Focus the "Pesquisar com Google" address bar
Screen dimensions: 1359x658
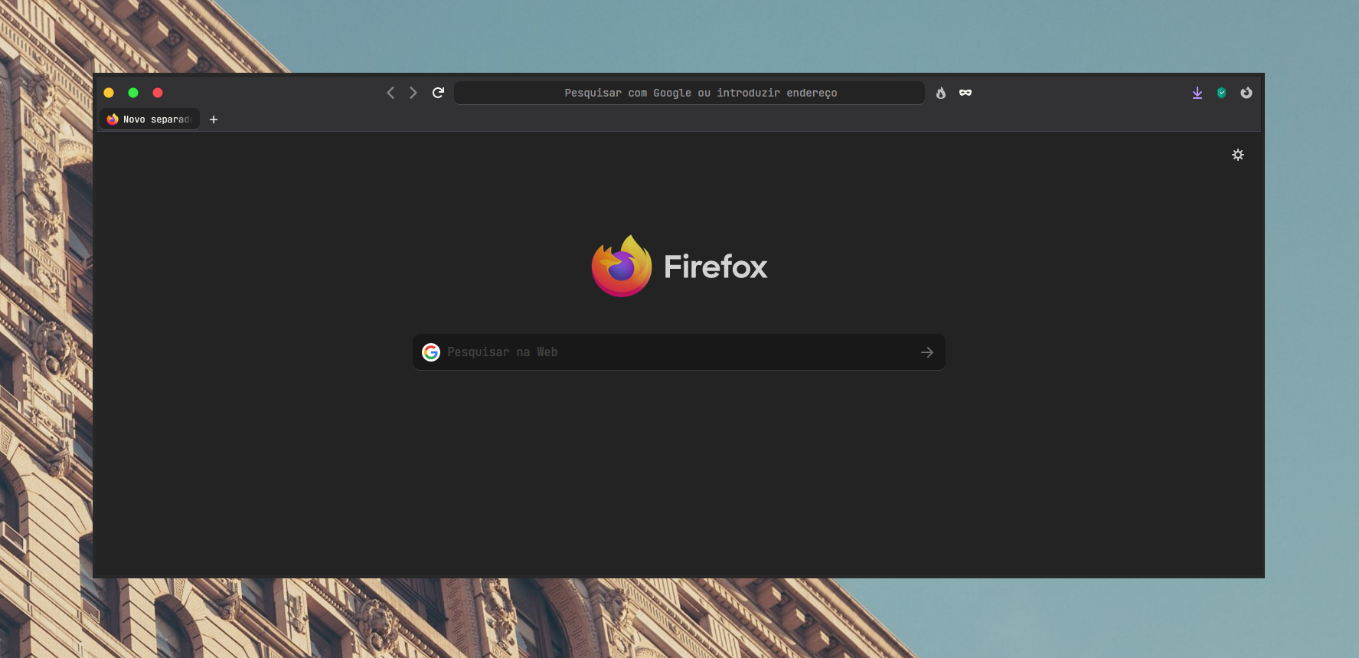(689, 93)
